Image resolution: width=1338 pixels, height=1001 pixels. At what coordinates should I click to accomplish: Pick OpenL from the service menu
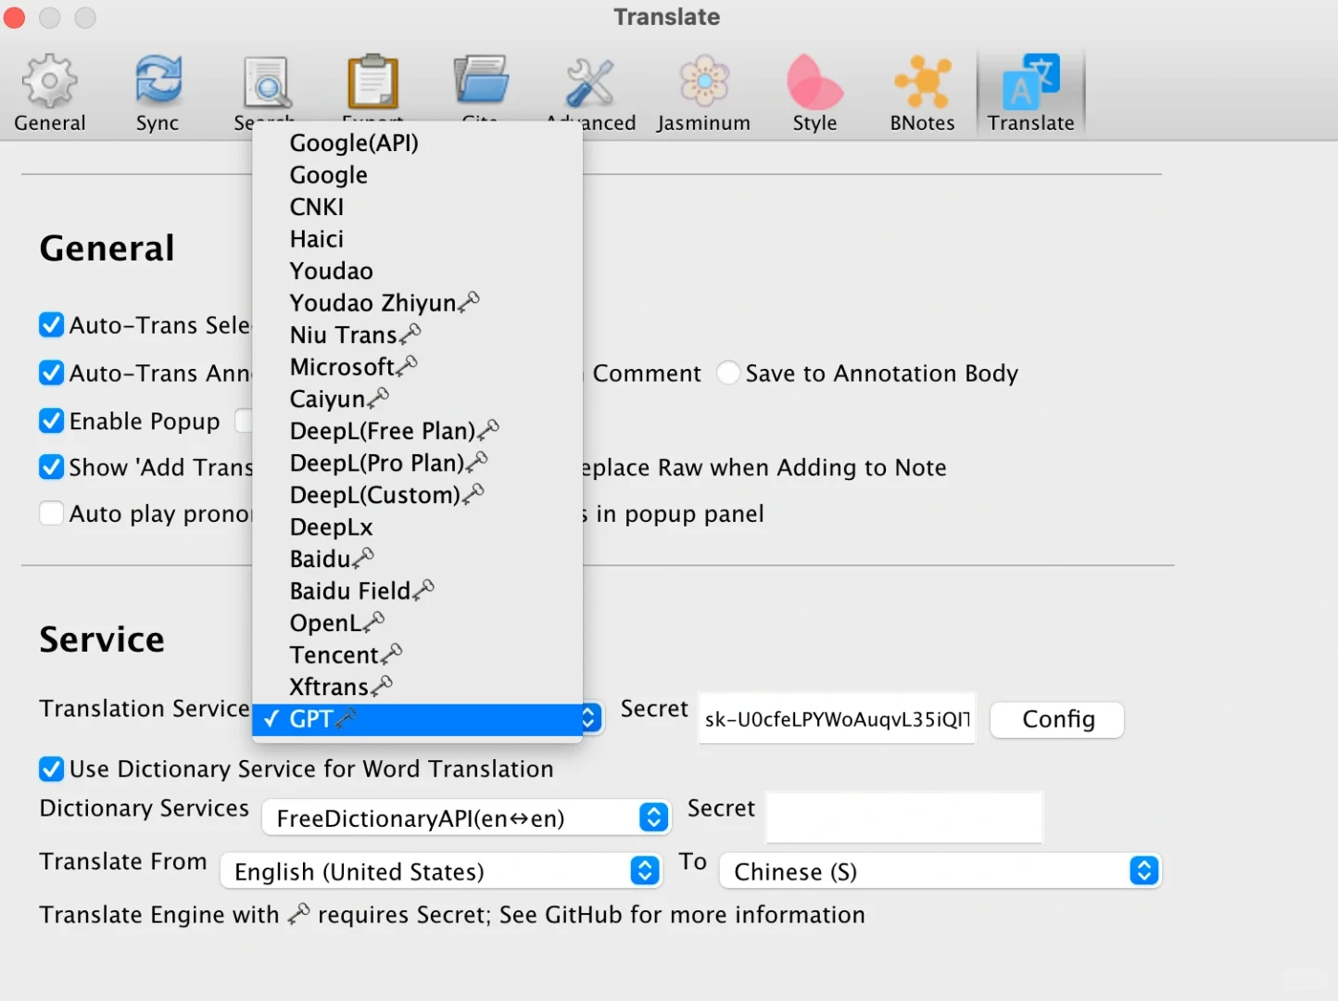(x=417, y=623)
